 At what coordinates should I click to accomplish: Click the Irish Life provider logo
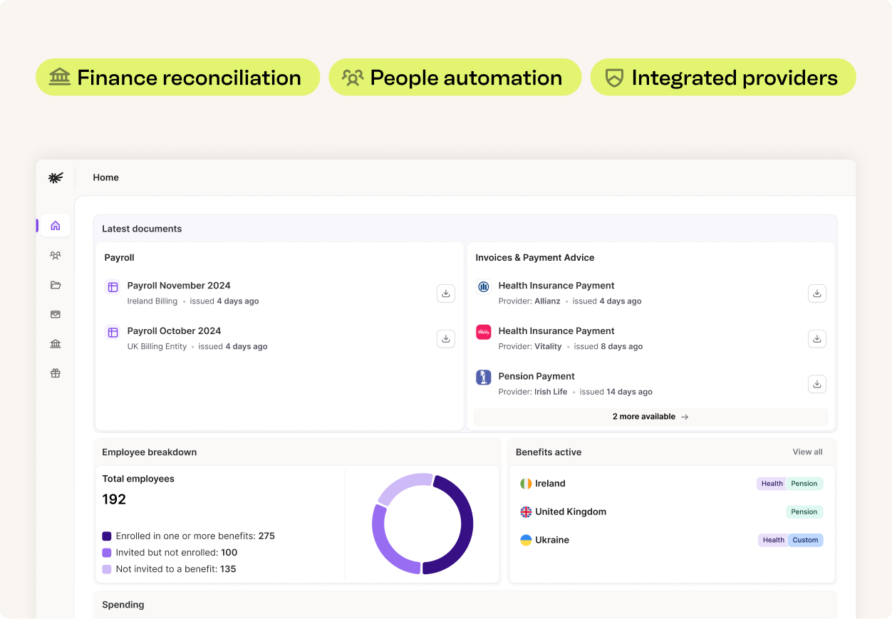point(484,378)
